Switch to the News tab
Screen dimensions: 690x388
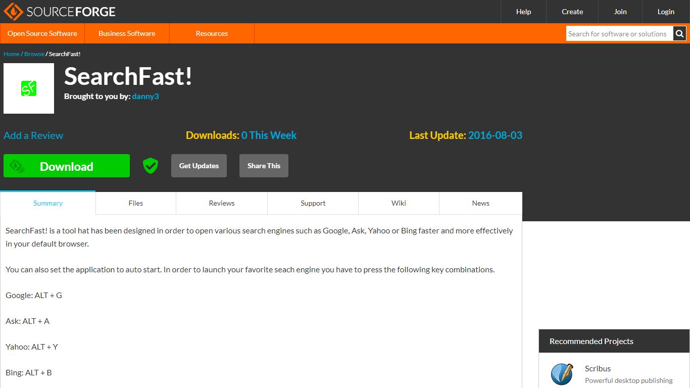(x=481, y=203)
